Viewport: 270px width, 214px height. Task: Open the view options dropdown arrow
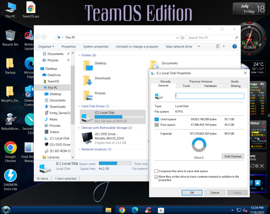(x=224, y=46)
